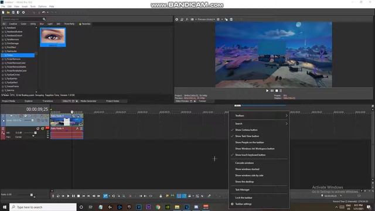Stop the timeline from the transport bar
Screen dimensions: 375x211
pyautogui.click(x=79, y=196)
